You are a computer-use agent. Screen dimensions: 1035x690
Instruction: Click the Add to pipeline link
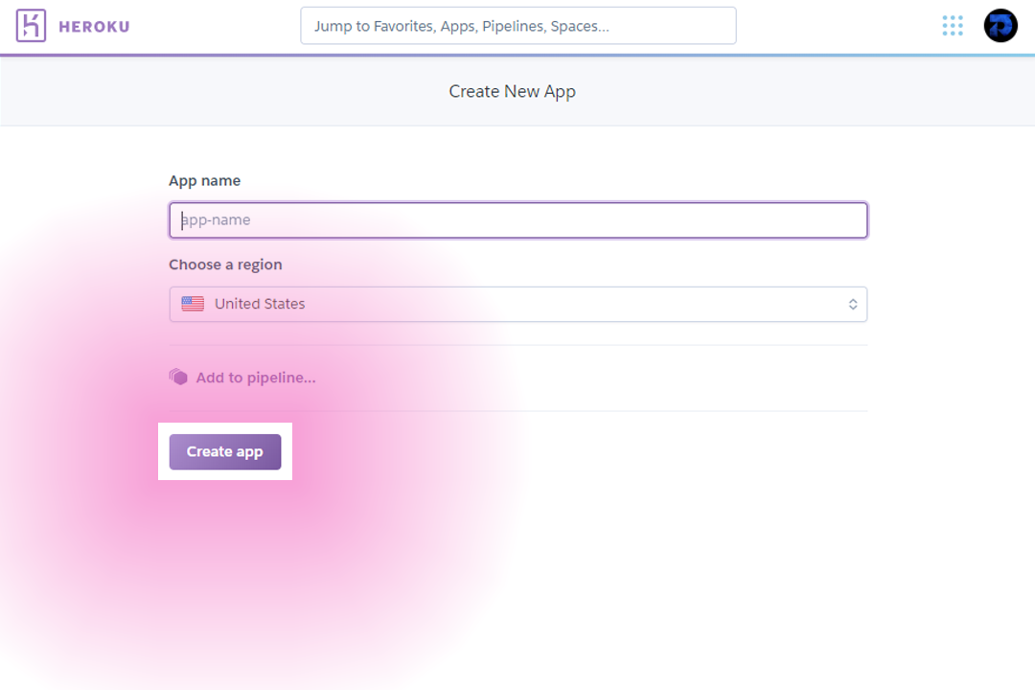click(x=256, y=378)
